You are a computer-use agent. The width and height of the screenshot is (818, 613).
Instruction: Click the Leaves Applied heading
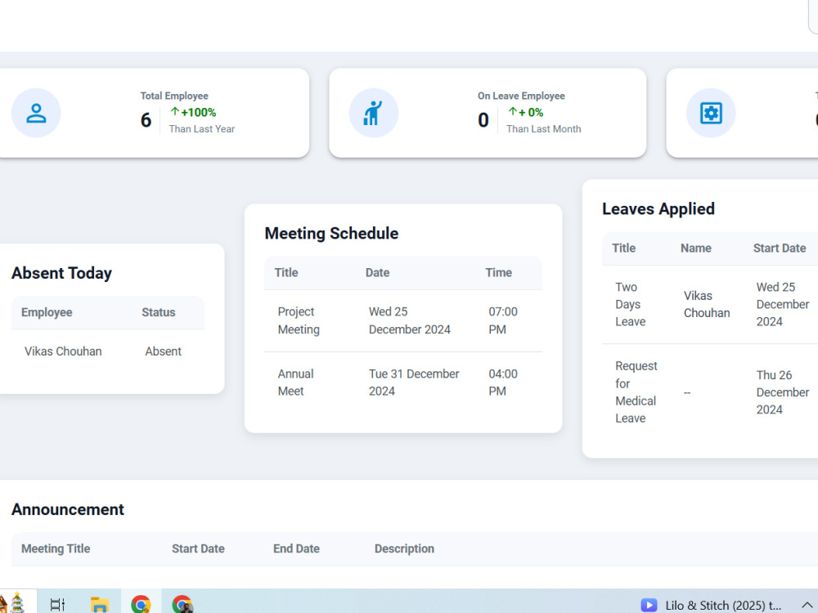[x=658, y=209]
